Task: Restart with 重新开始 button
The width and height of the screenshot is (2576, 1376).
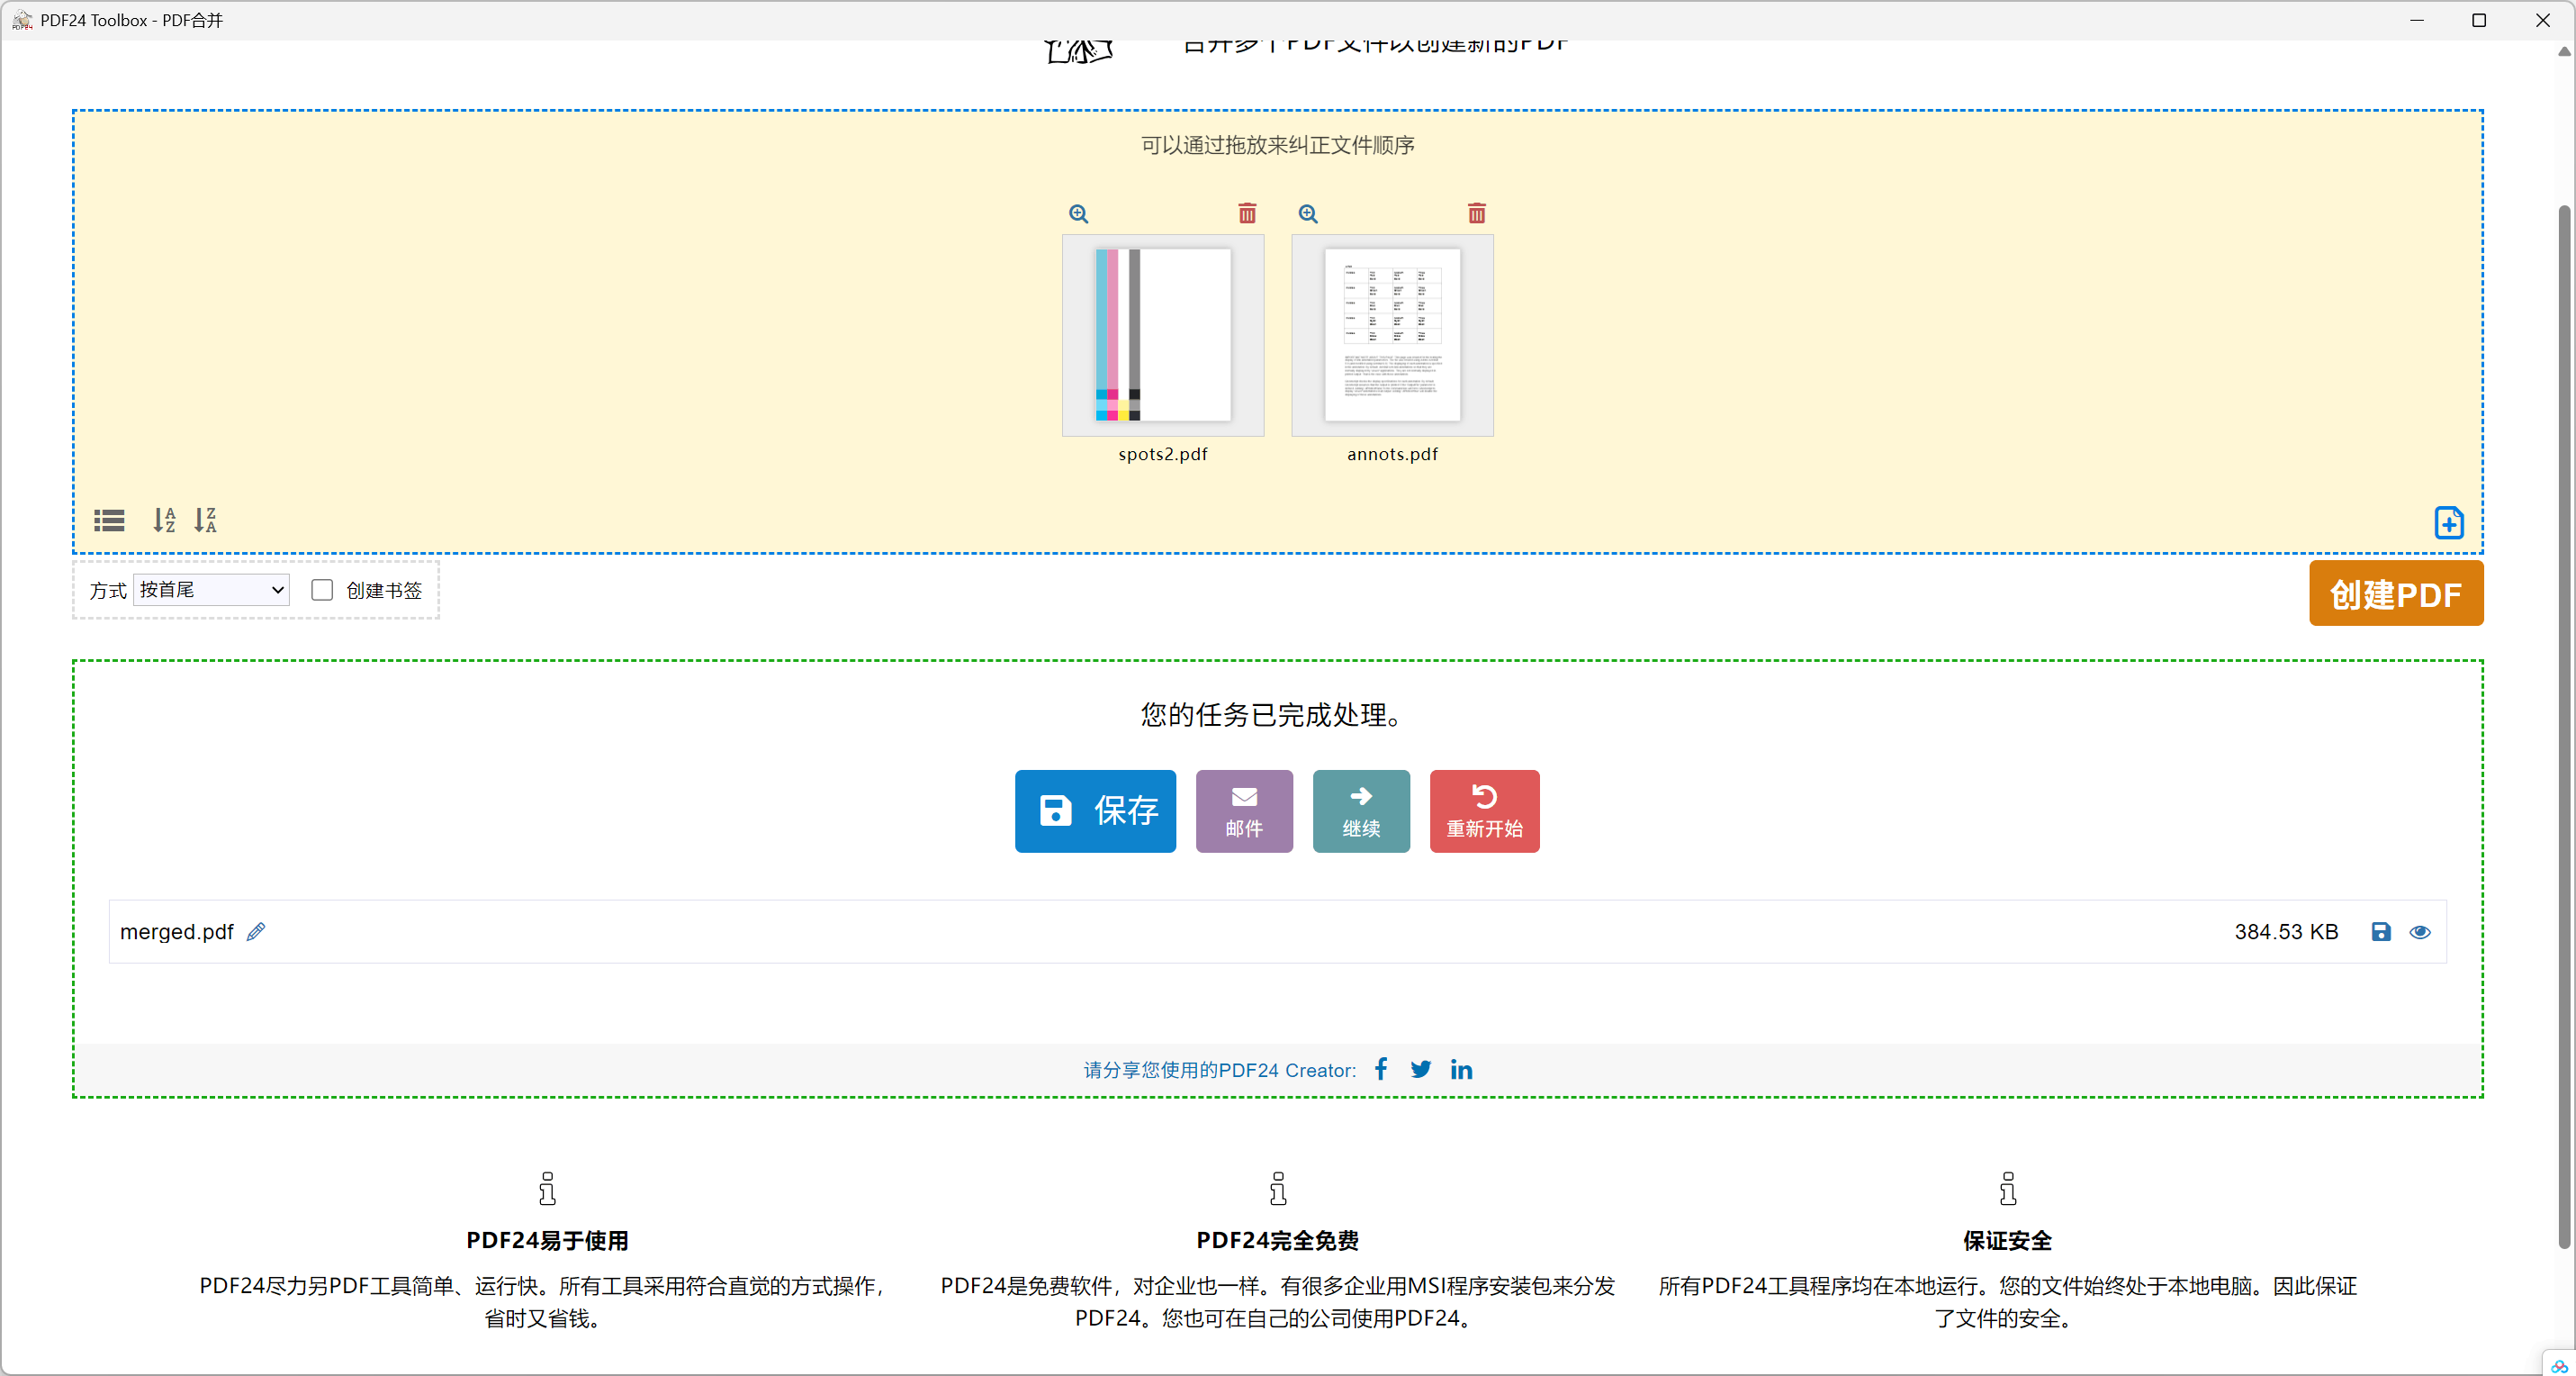Action: pyautogui.click(x=1483, y=810)
